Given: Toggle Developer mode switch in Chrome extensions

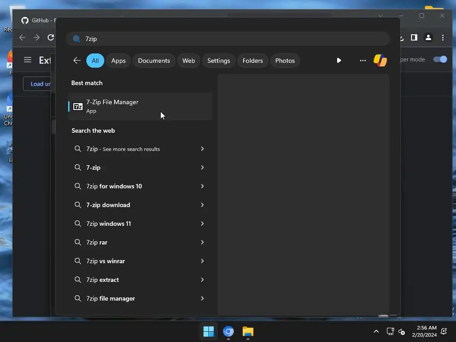Looking at the screenshot, I should pos(440,59).
